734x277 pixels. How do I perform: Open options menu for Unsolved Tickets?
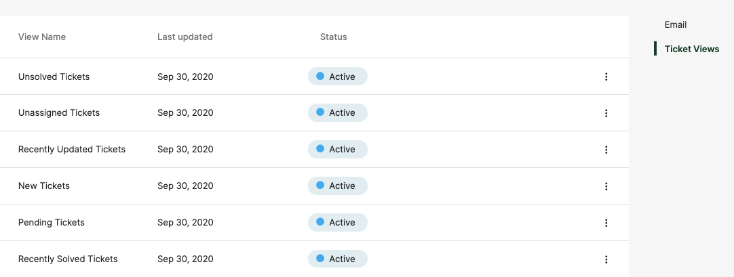(606, 77)
